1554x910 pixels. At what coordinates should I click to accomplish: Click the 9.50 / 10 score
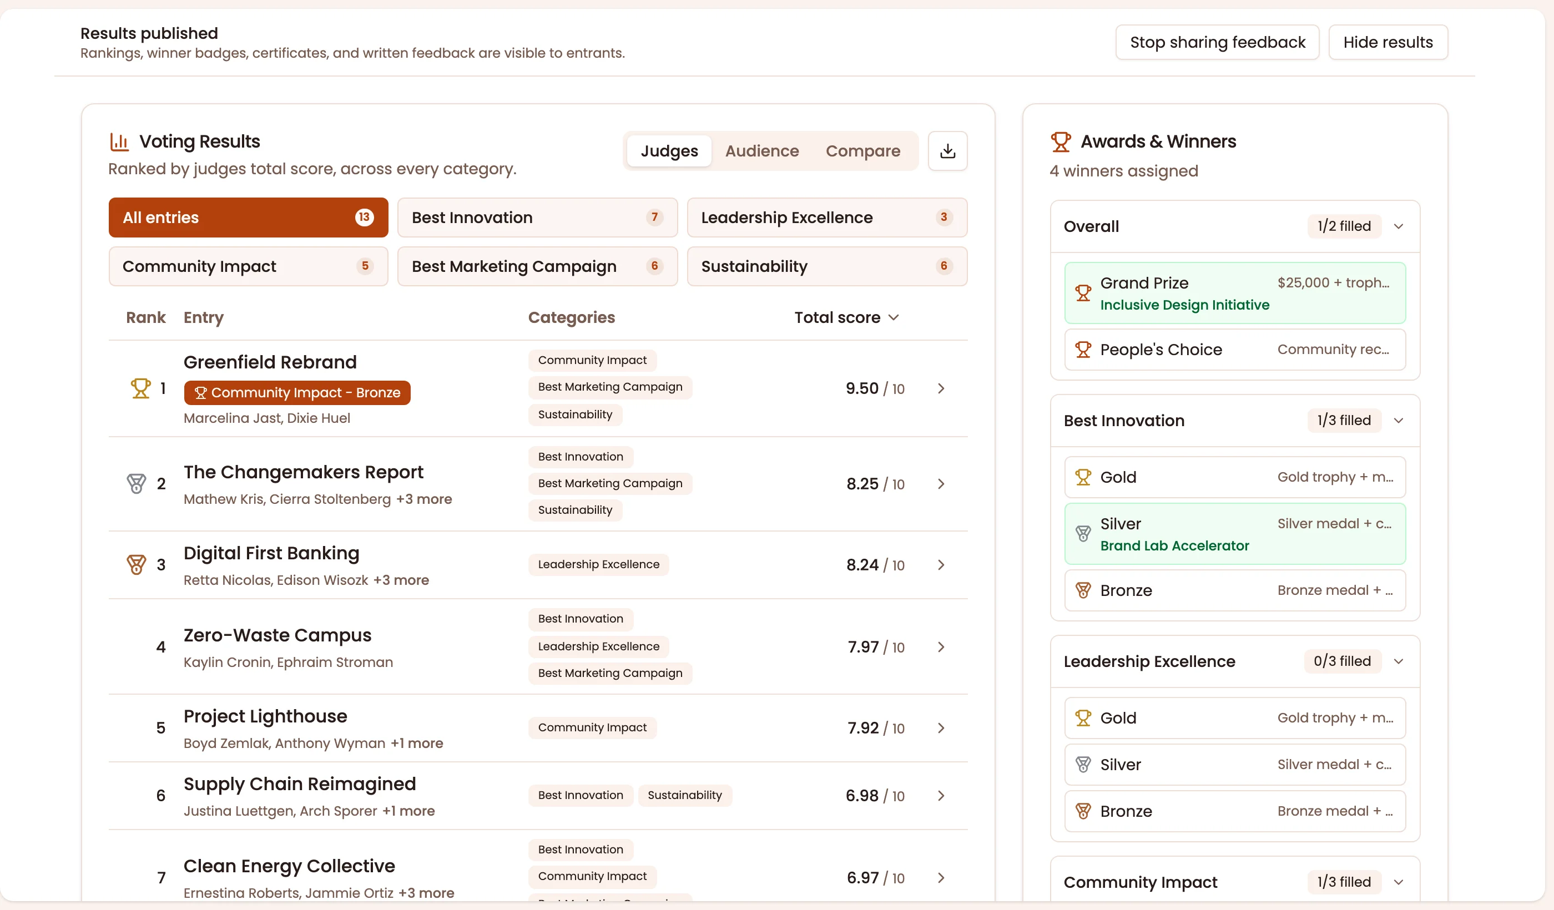pyautogui.click(x=875, y=388)
